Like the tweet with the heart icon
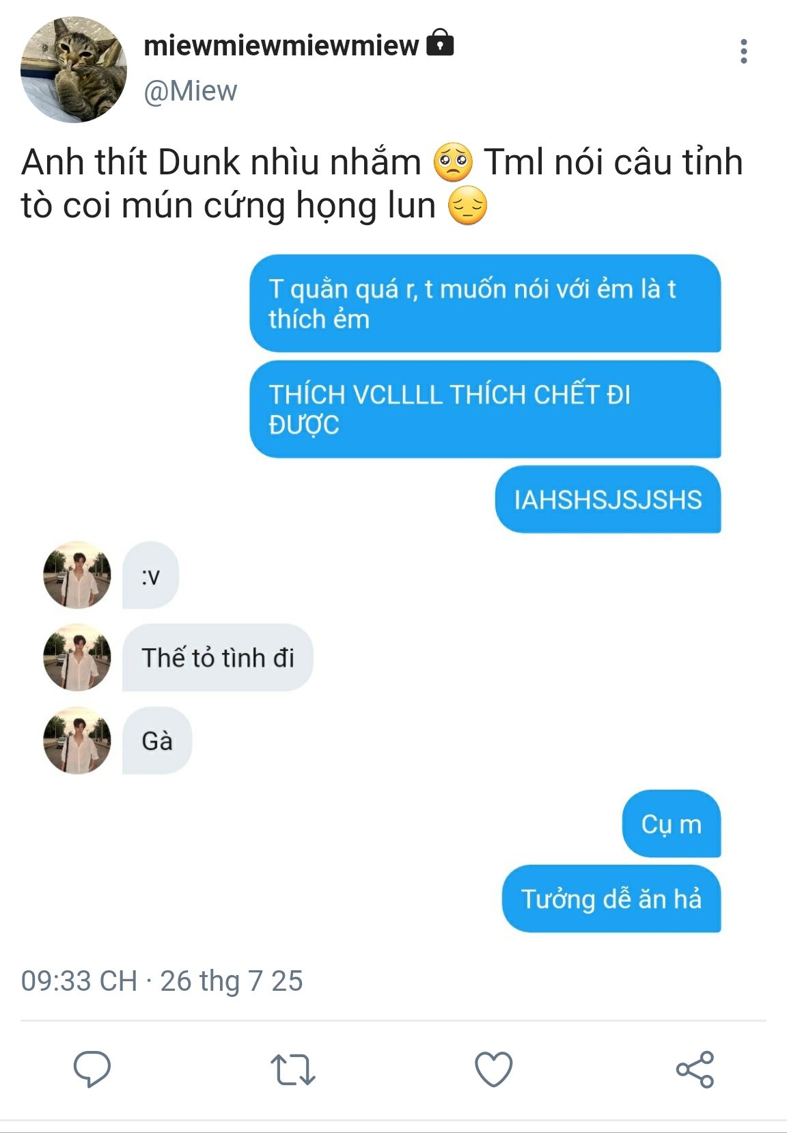 (493, 1069)
